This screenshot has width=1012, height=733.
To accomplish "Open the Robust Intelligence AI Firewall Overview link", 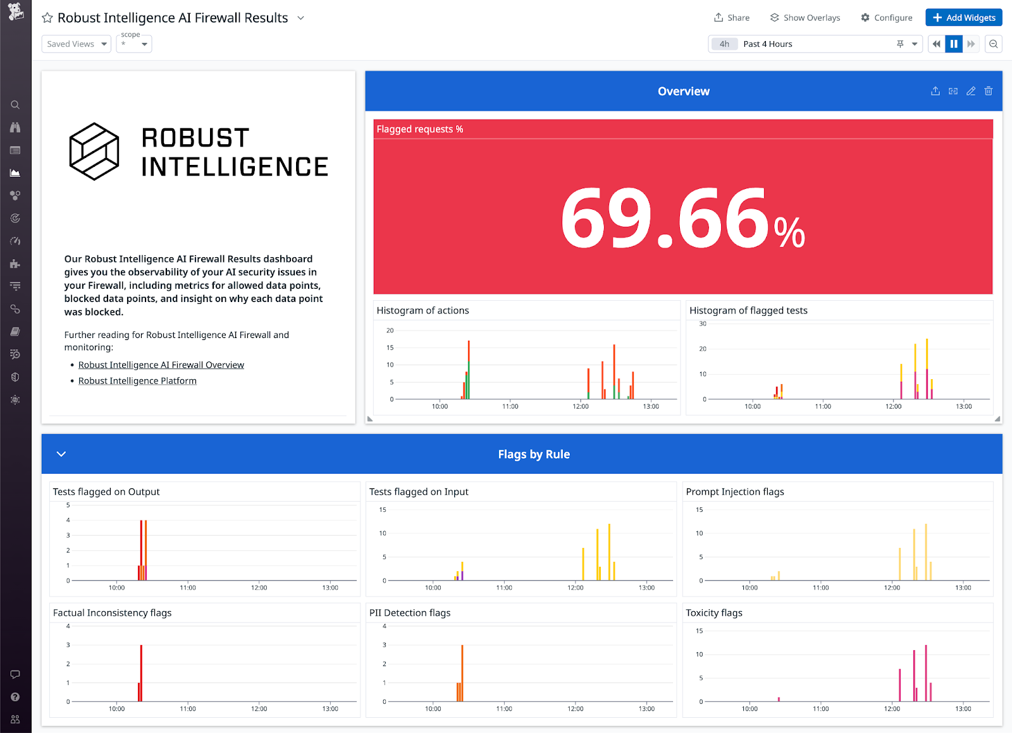I will [x=161, y=365].
